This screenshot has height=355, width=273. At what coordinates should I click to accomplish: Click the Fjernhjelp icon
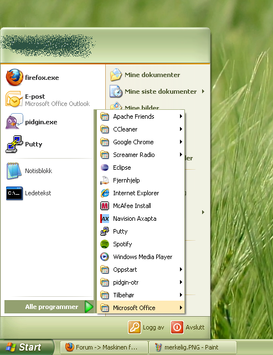(105, 180)
